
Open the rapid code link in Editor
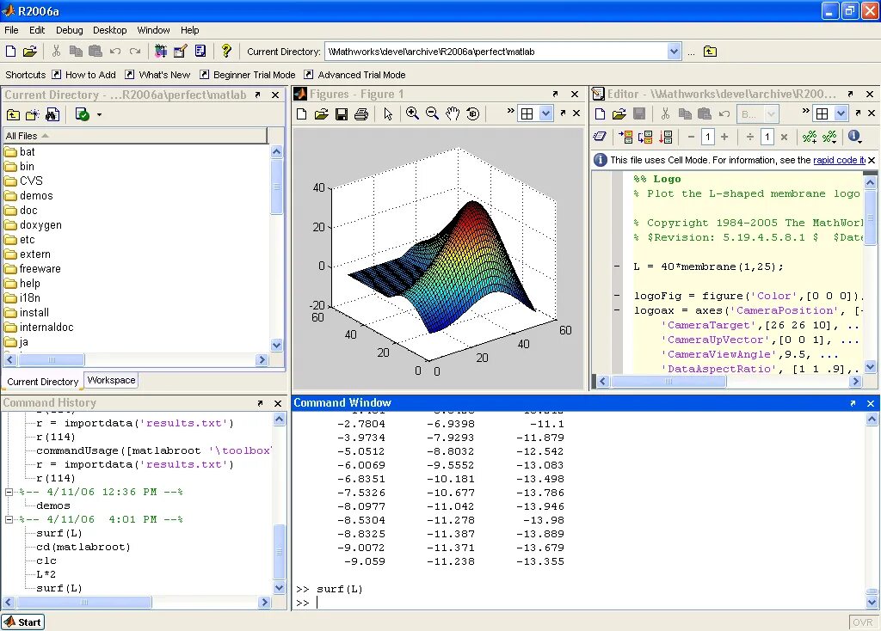[x=839, y=160]
